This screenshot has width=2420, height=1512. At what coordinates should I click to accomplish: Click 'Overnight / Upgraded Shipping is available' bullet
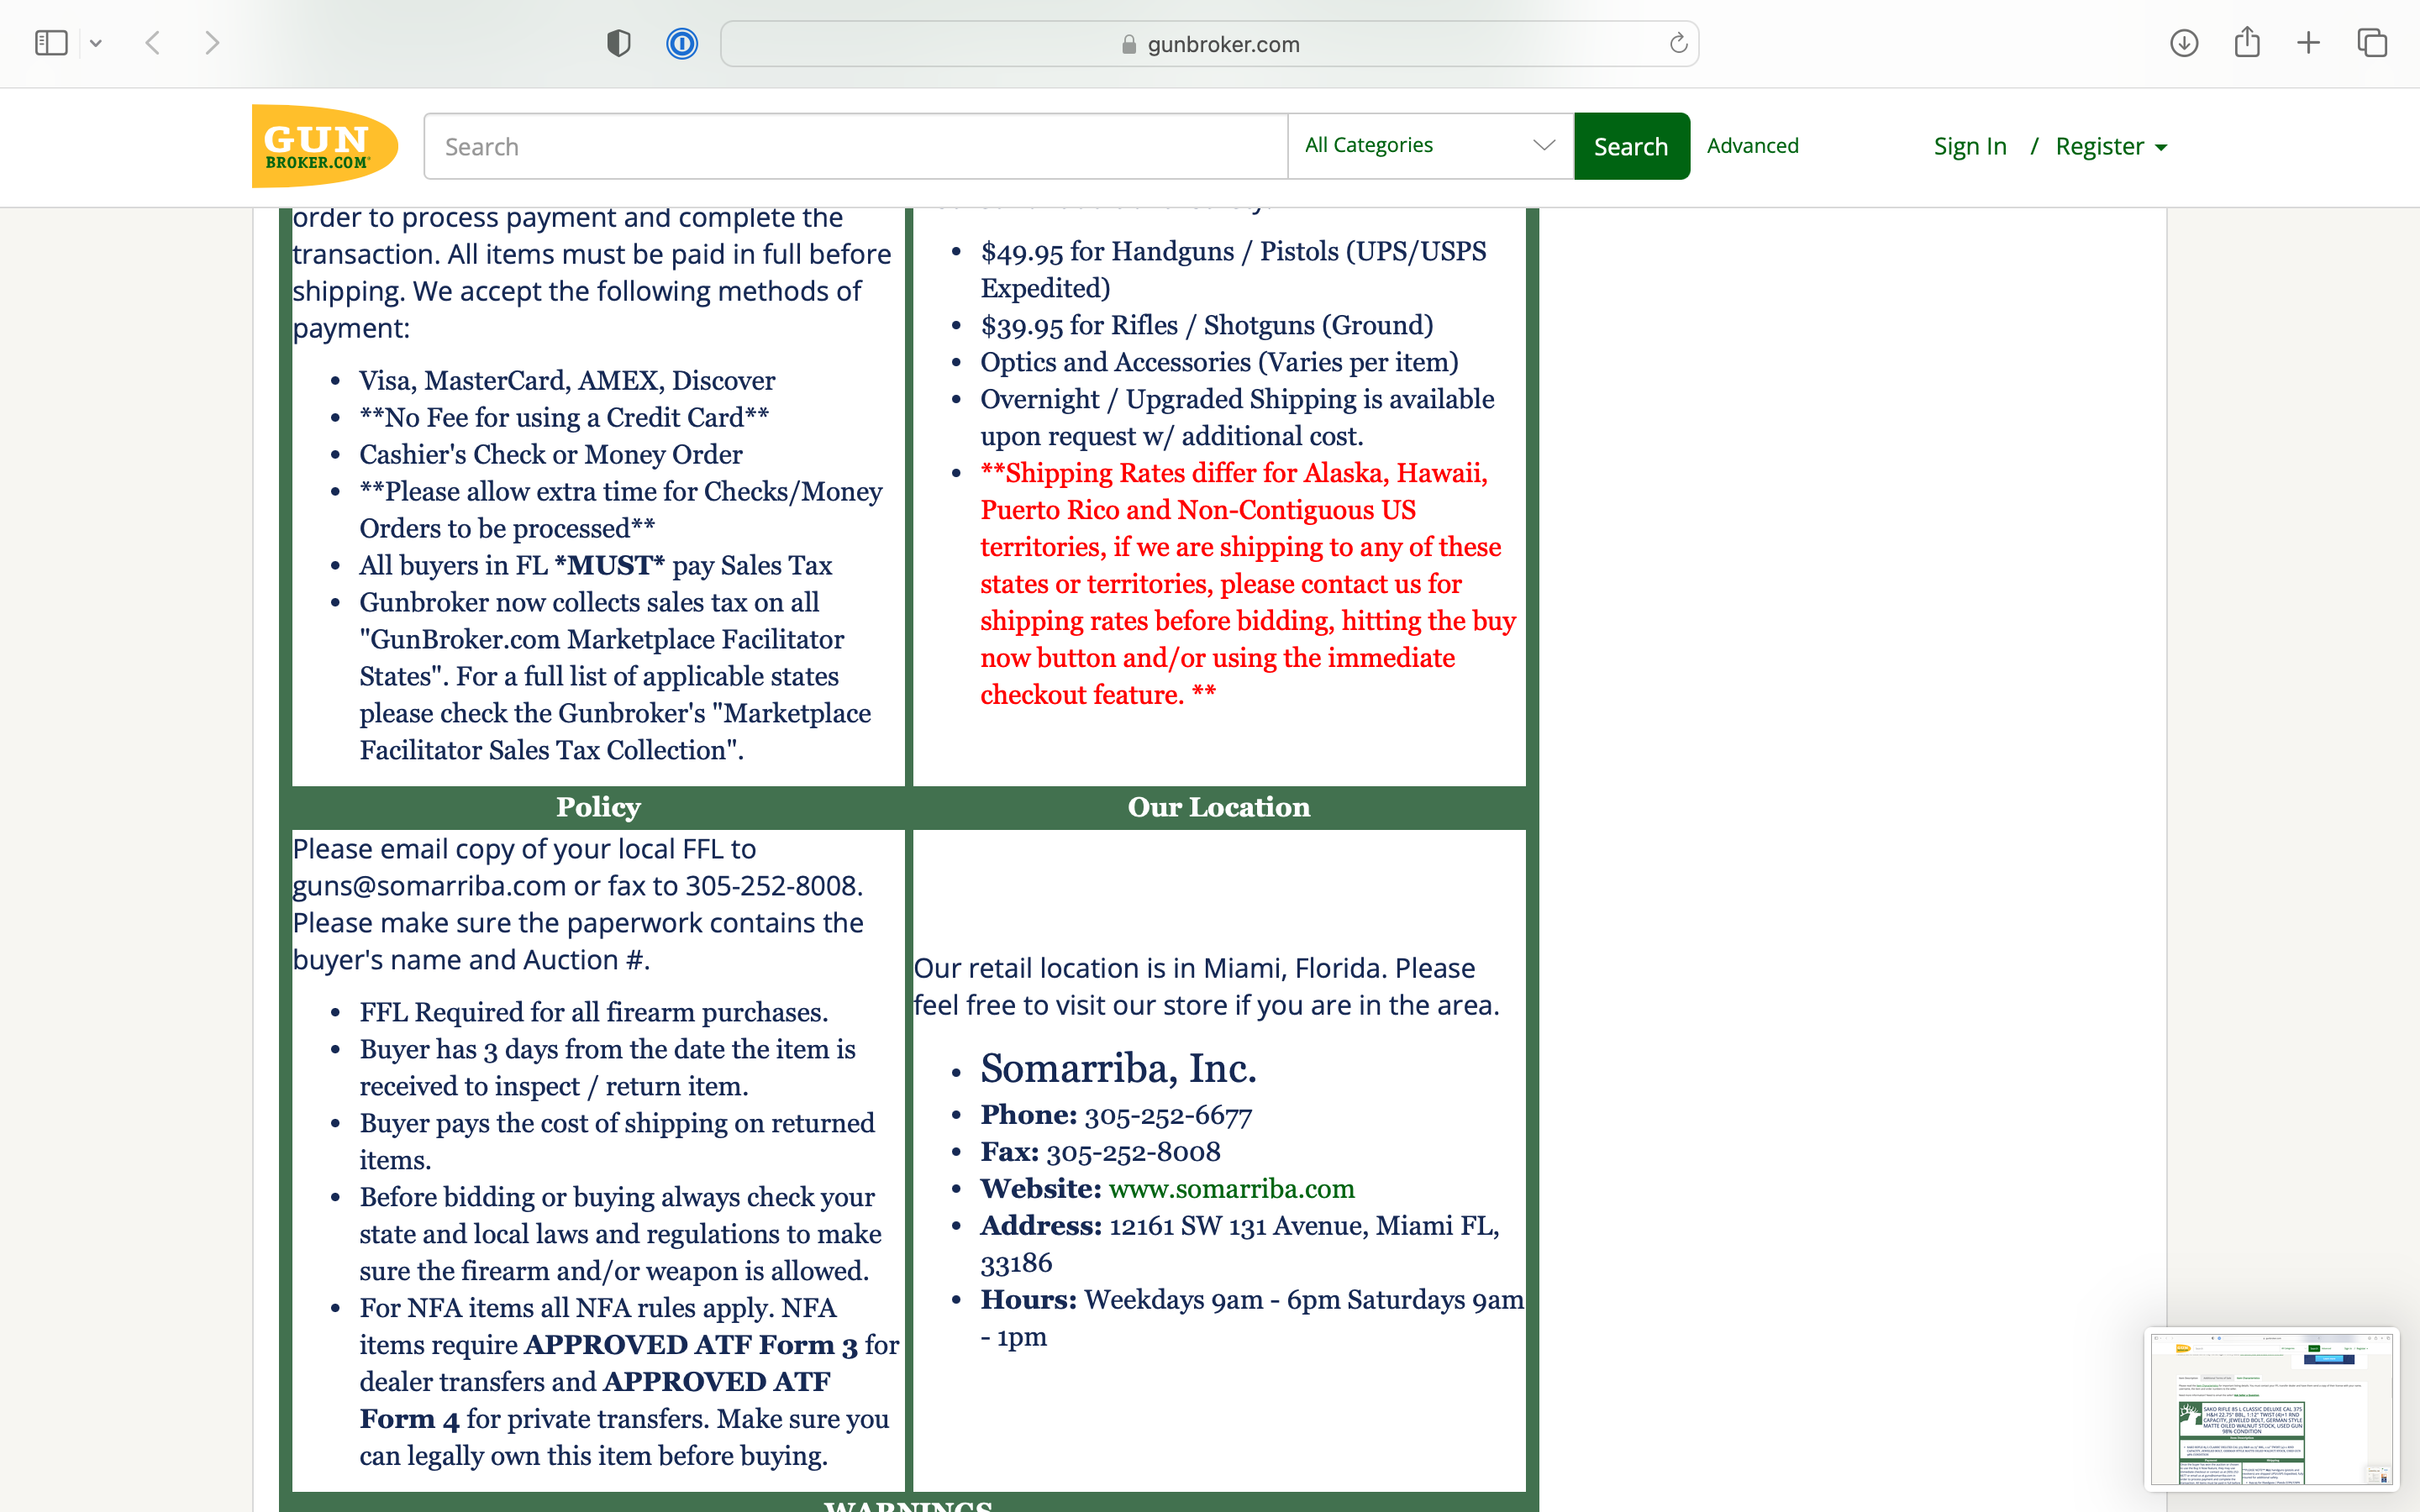[x=1237, y=418]
